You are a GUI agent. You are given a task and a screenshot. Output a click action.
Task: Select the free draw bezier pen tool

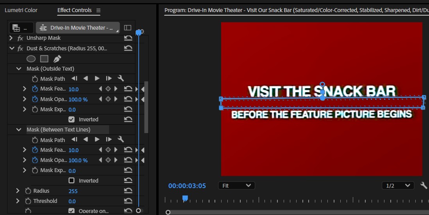tap(57, 59)
